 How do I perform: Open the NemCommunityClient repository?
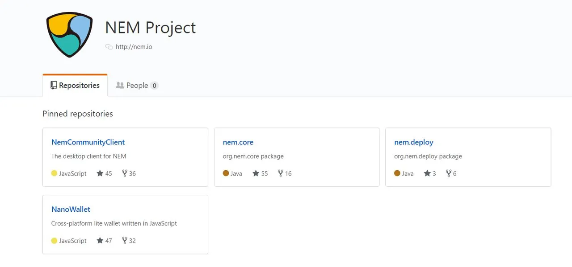click(x=88, y=142)
